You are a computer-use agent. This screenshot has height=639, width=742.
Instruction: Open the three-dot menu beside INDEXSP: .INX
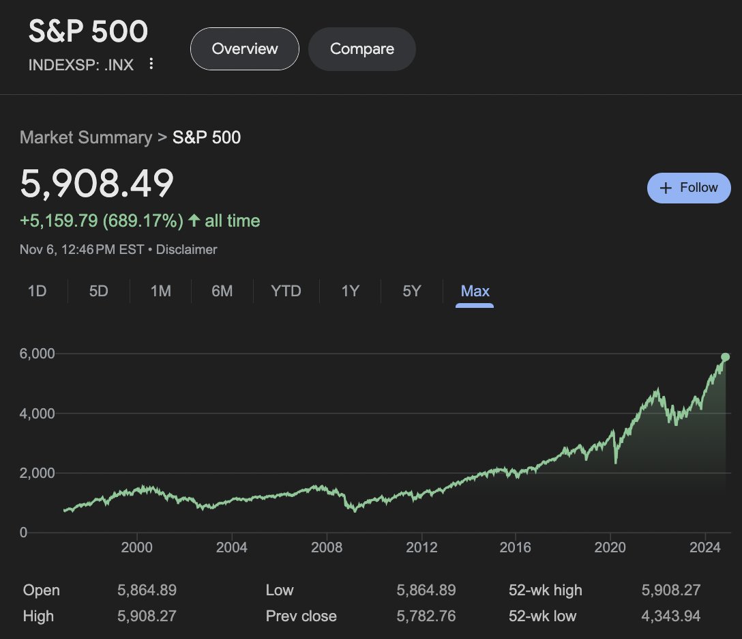pyautogui.click(x=151, y=64)
